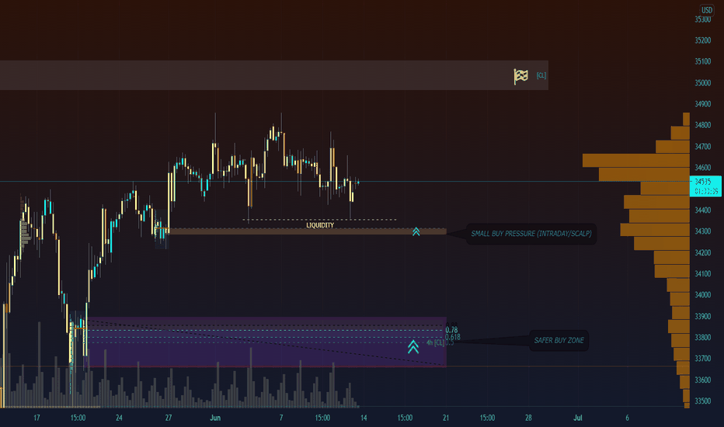Click the 34900 price axis label

click(x=703, y=104)
